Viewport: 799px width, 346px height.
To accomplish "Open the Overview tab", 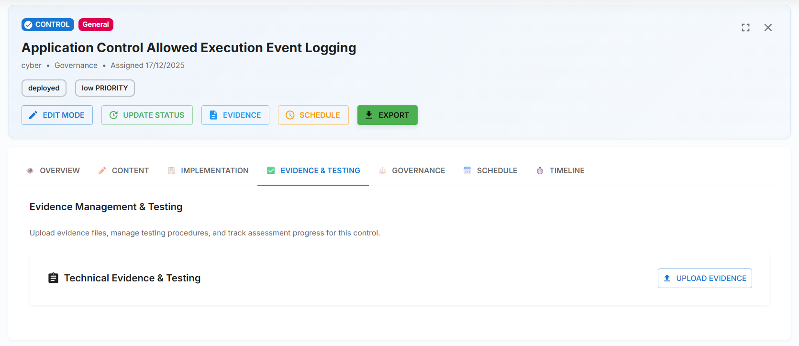I will [x=53, y=171].
